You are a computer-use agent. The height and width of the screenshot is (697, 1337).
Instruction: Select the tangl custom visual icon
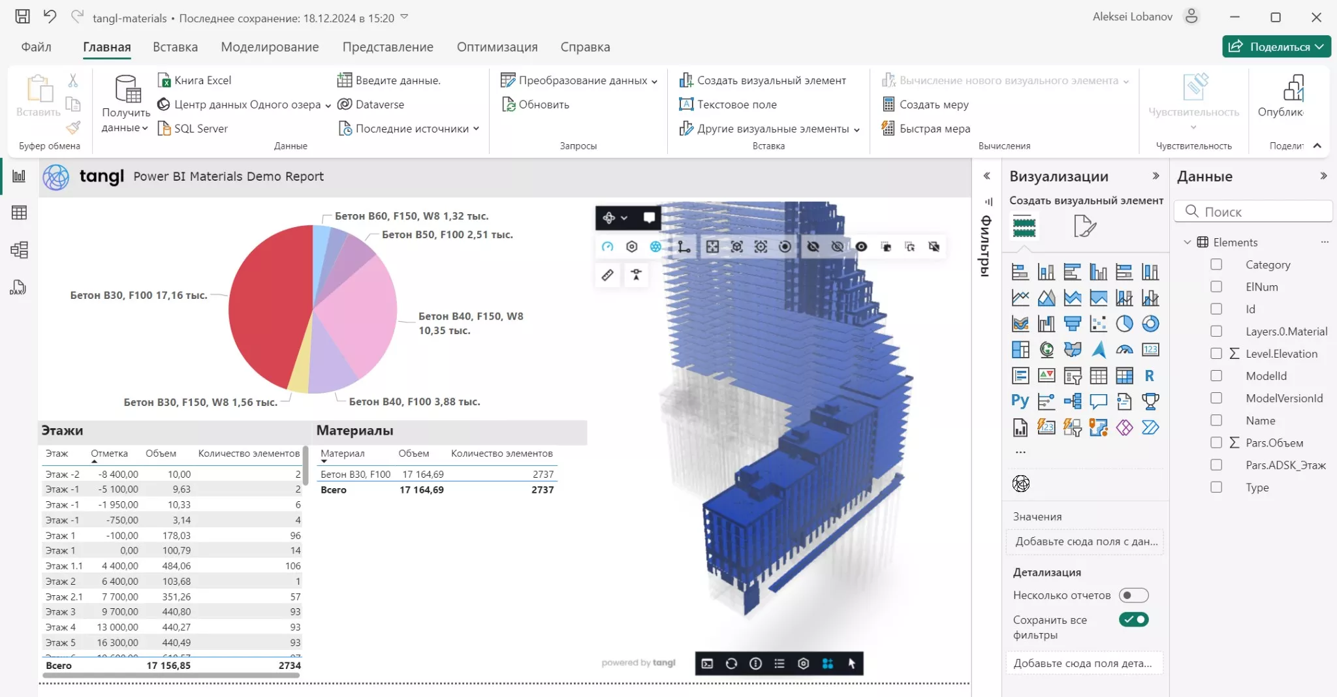pos(1021,484)
